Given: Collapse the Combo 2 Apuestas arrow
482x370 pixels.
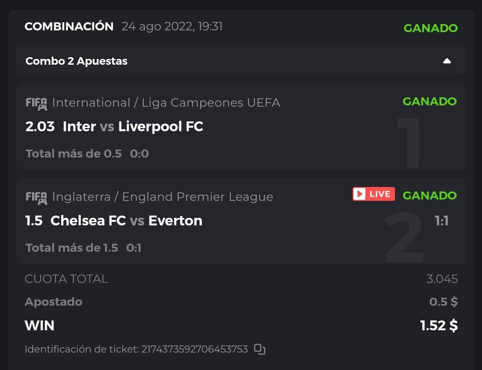Looking at the screenshot, I should [447, 61].
